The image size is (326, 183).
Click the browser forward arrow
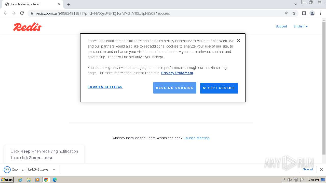pyautogui.click(x=14, y=13)
